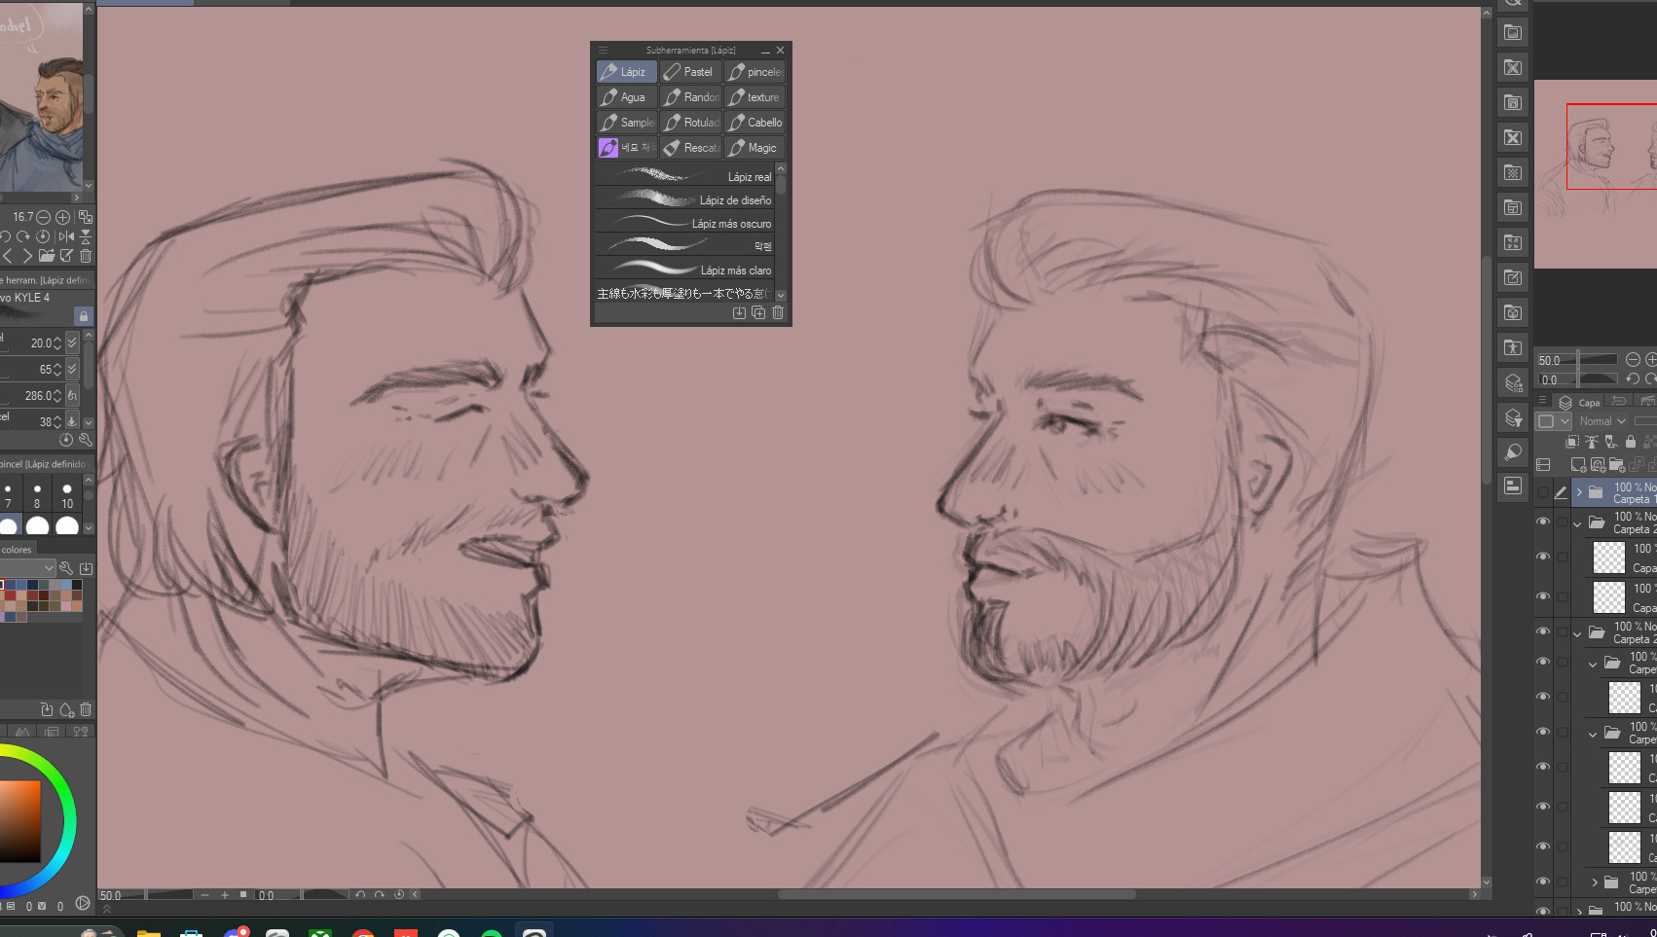The height and width of the screenshot is (937, 1657).
Task: Toggle visibility of first Capa layer under Carpeta 2
Action: 1543,558
